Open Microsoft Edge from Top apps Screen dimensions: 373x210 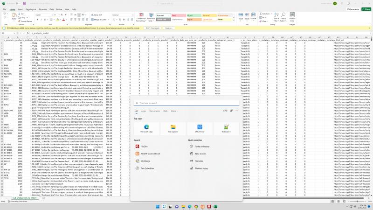click(146, 128)
